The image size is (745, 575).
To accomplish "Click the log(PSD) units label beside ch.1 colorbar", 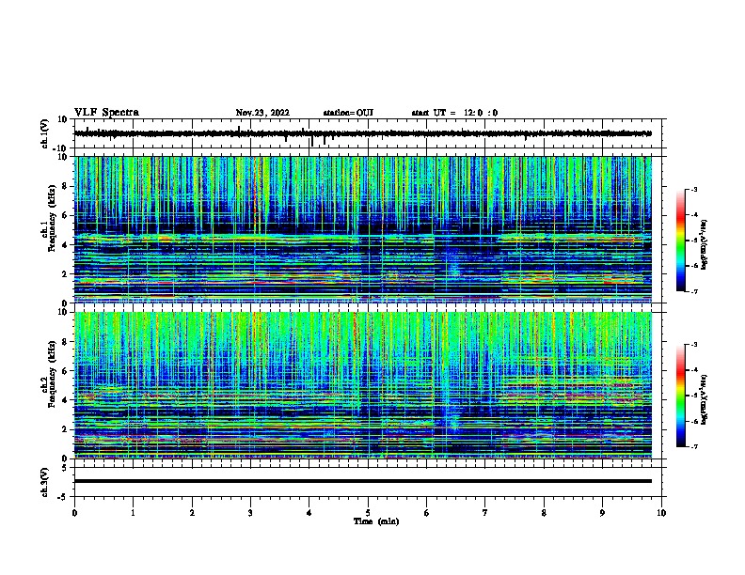I will click(x=705, y=244).
